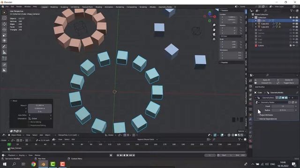Jump to end of timeline playback
Image resolution: width=300 pixels, height=168 pixels.
(x=134, y=155)
